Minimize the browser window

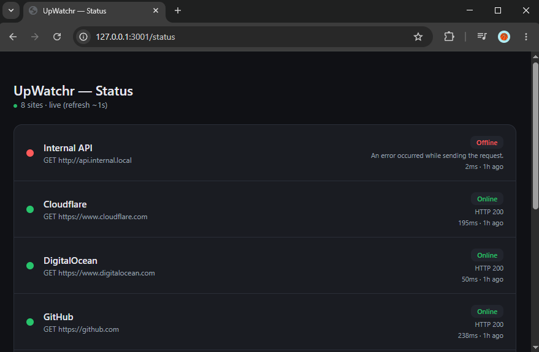click(x=470, y=10)
